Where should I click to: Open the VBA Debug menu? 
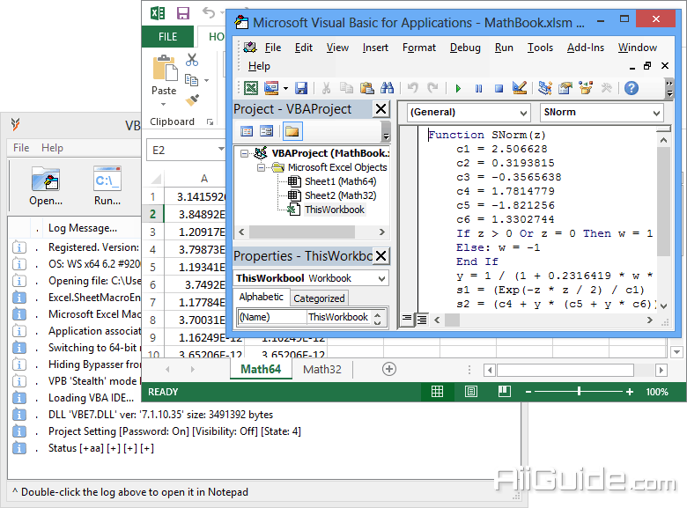tap(465, 48)
